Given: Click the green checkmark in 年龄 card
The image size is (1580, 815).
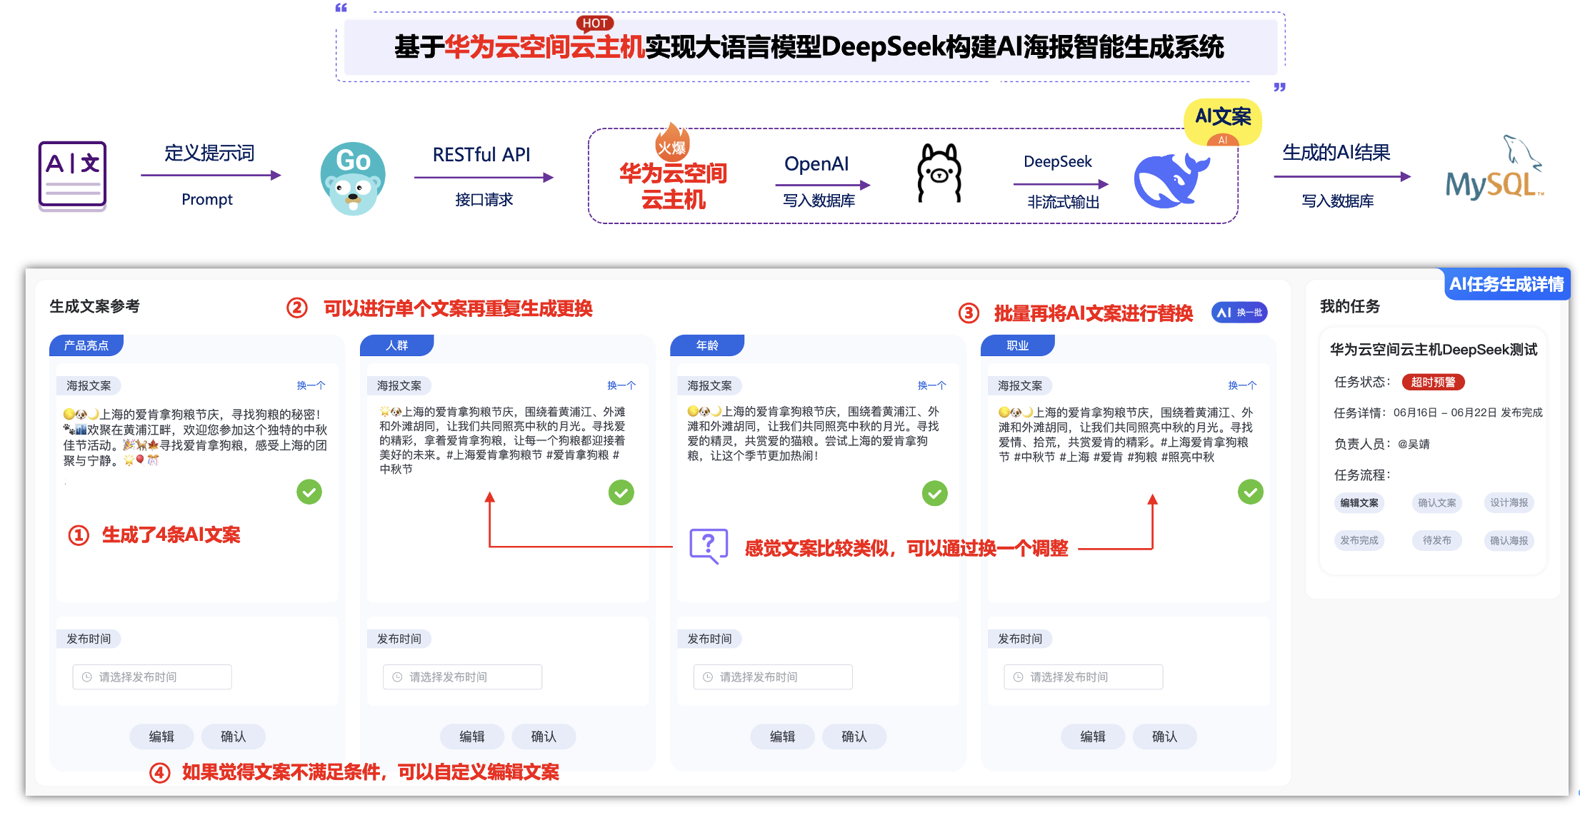Looking at the screenshot, I should 934,493.
